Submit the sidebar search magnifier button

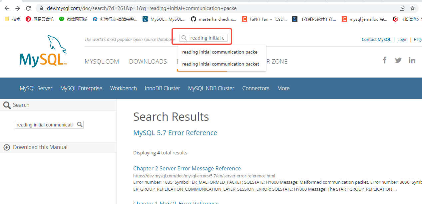point(80,124)
